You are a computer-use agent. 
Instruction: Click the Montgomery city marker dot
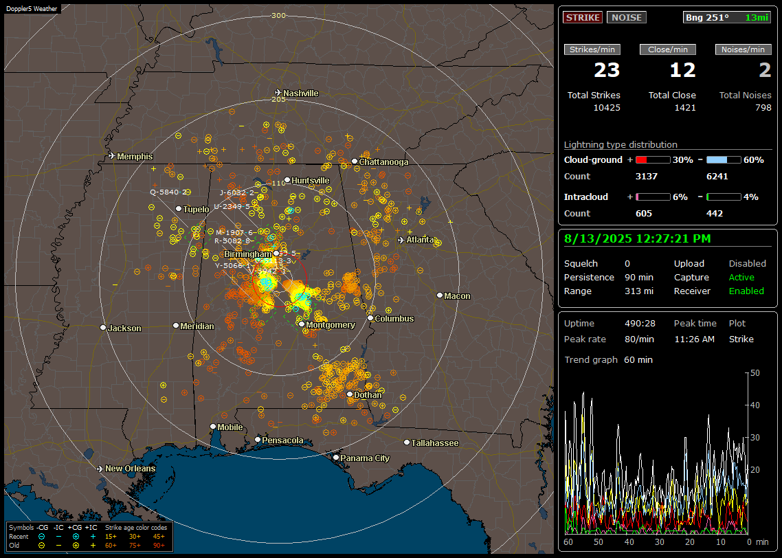[302, 324]
